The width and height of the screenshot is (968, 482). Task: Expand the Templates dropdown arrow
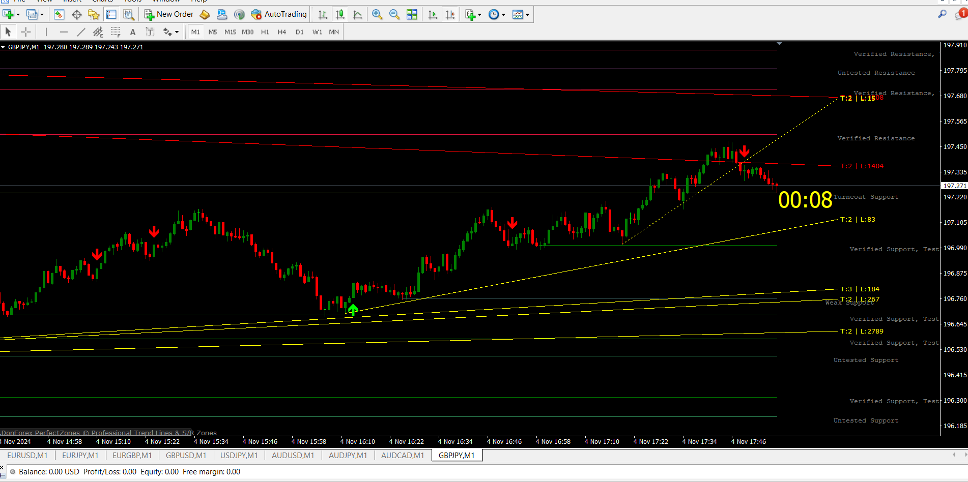click(x=527, y=15)
